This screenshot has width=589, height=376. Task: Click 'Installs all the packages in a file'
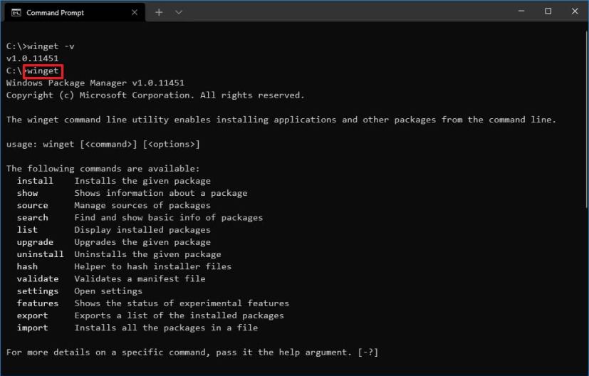pos(166,328)
